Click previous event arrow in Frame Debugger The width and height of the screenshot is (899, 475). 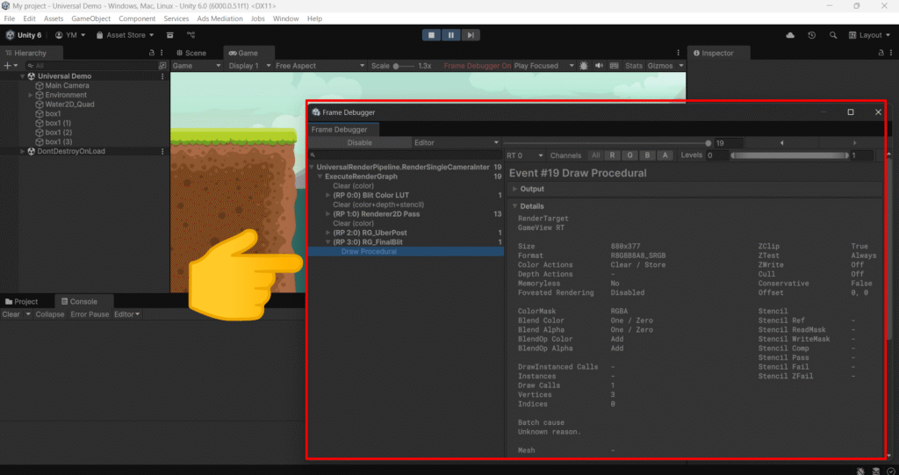(782, 142)
